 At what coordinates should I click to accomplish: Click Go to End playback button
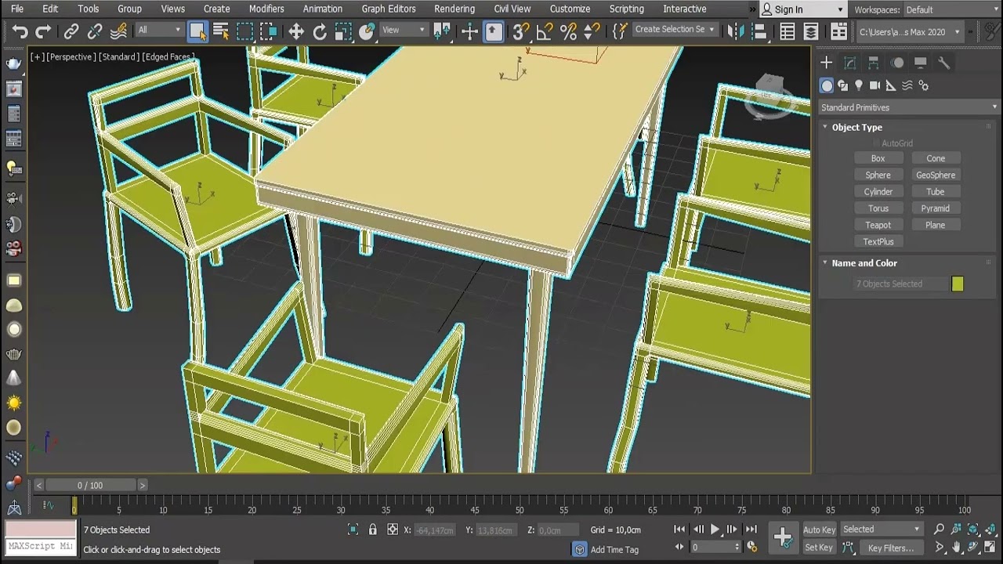click(x=751, y=530)
